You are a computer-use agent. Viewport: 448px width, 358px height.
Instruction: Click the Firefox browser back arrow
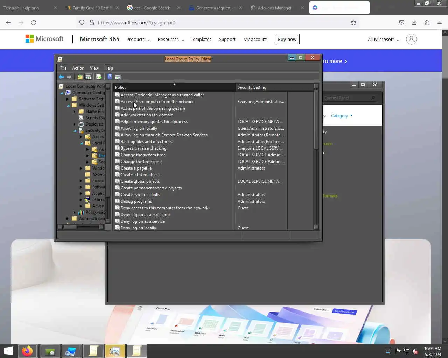[8, 23]
